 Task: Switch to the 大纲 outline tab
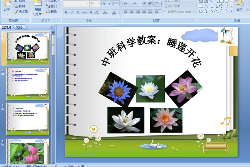(x=19, y=27)
